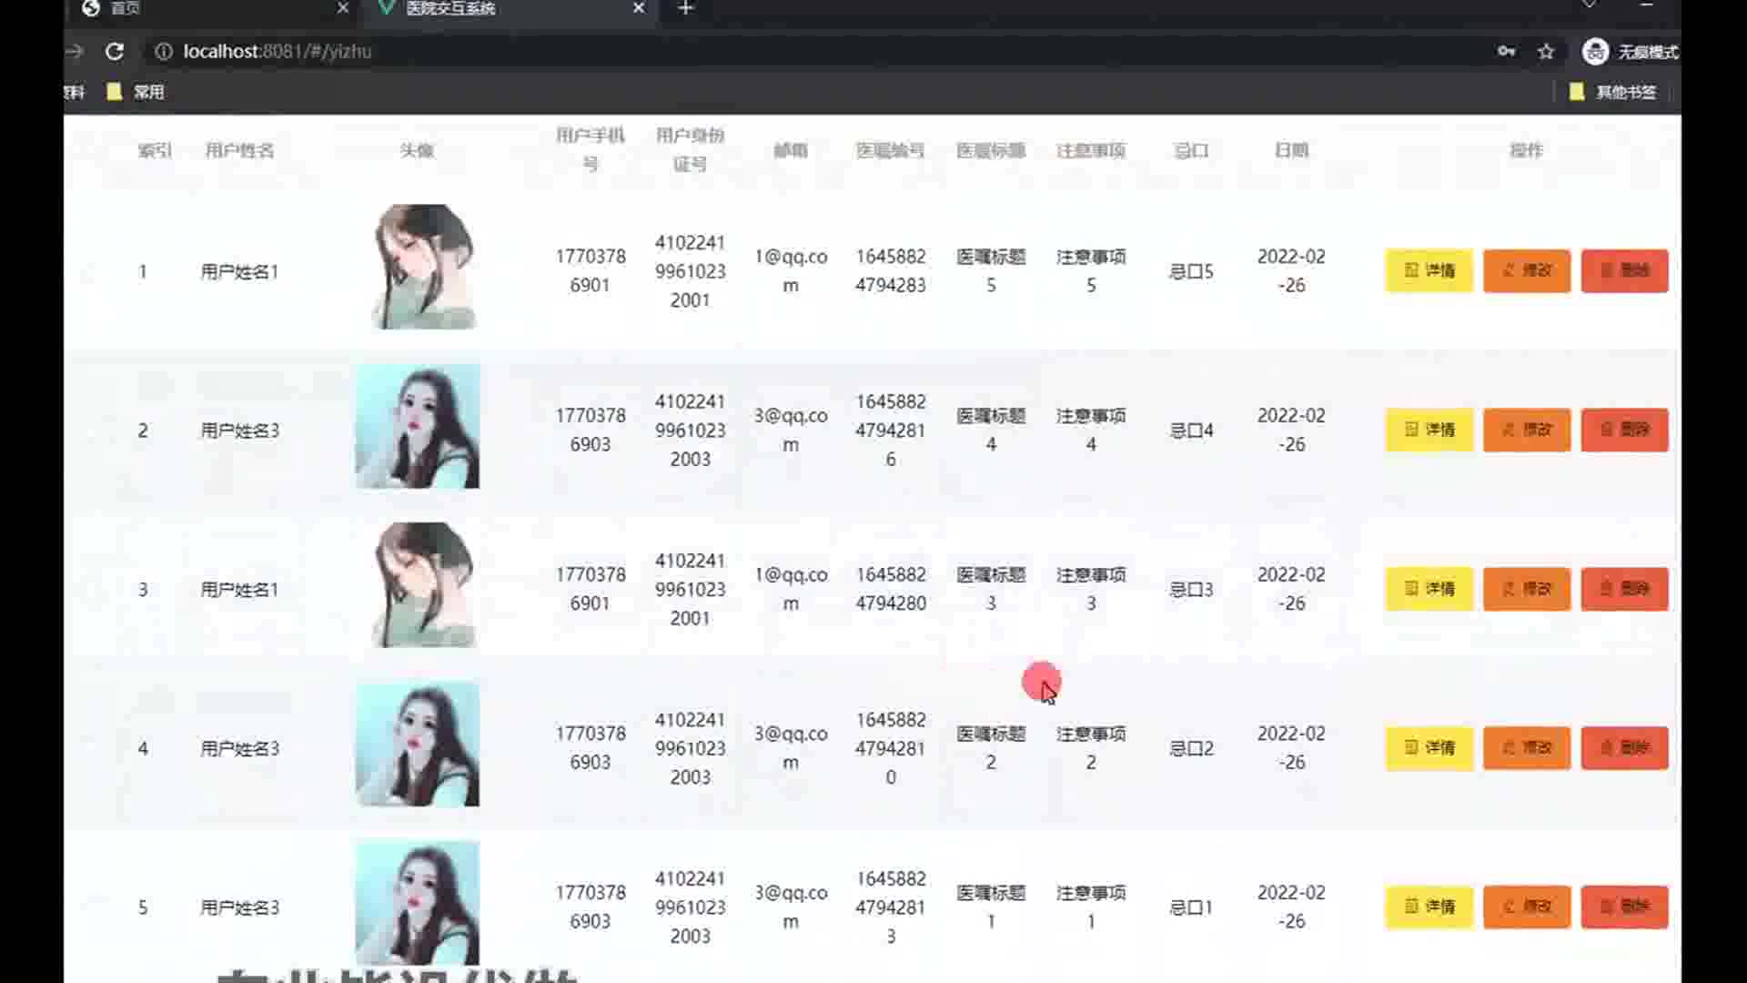
Task: Click the site info icon before localhost
Action: (164, 52)
